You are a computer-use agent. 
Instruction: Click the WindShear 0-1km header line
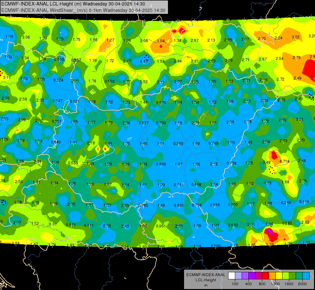point(83,10)
